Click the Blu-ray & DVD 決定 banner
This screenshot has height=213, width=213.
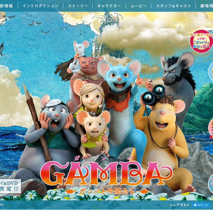tap(10, 186)
